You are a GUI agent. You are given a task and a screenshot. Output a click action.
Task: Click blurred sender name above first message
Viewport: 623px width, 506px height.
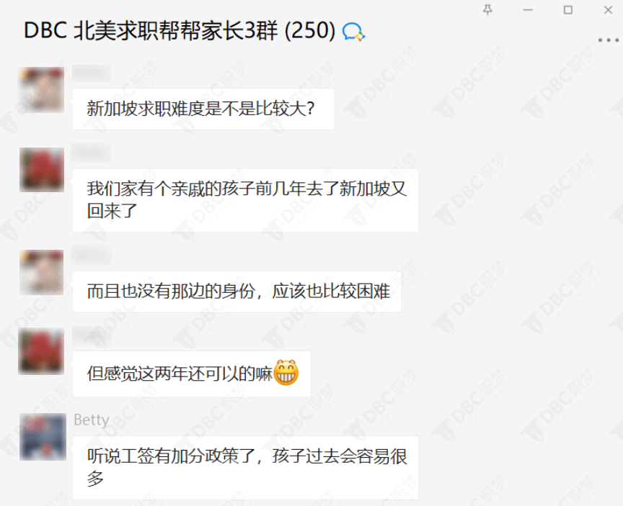(92, 73)
